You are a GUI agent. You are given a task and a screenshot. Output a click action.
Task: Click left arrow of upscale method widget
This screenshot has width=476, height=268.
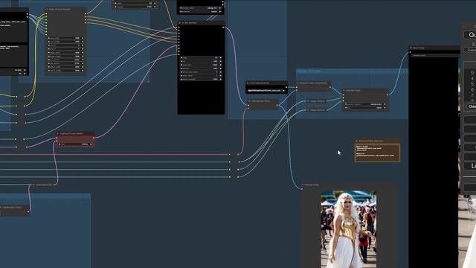click(346, 104)
